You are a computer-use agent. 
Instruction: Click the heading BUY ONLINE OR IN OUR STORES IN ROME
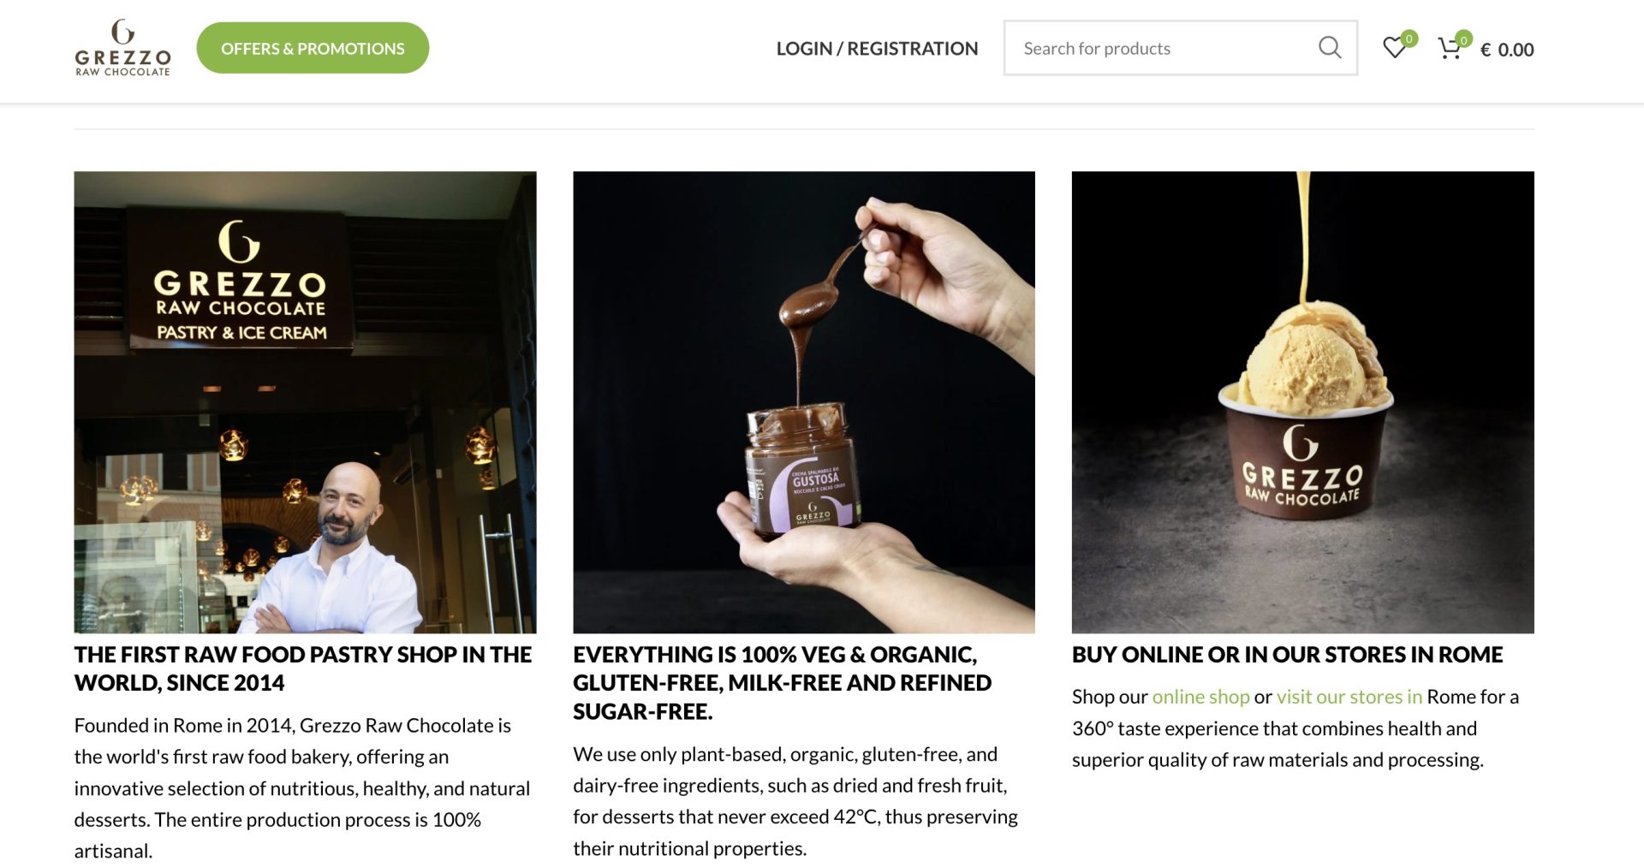coord(1287,655)
